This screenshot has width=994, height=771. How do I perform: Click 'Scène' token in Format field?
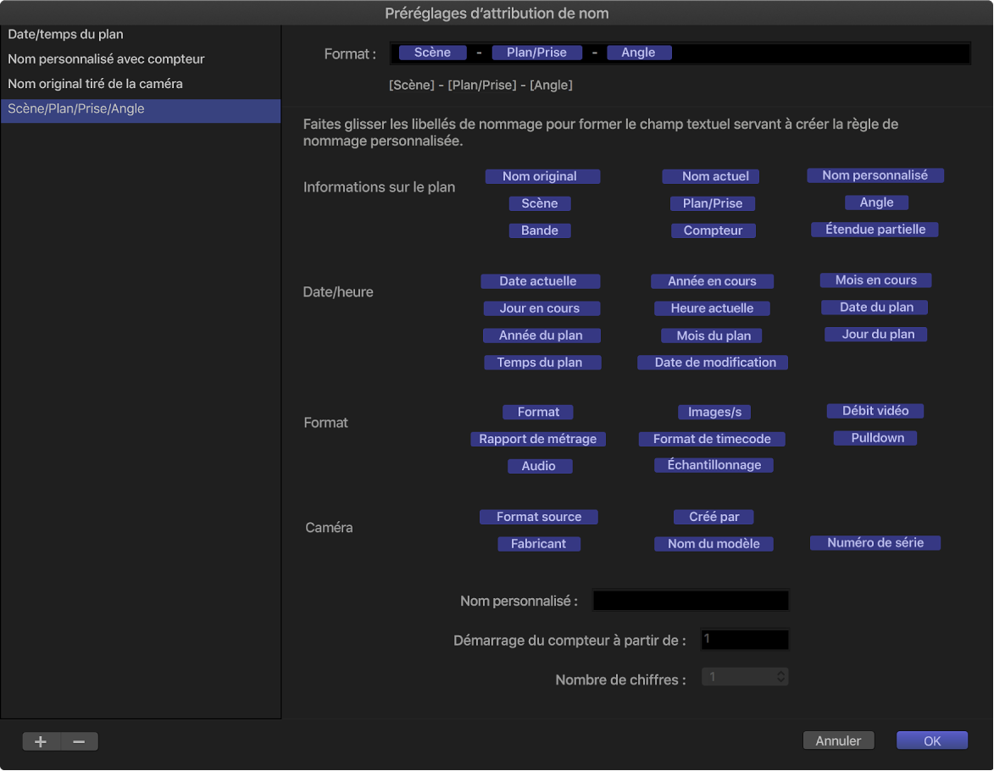coord(432,53)
